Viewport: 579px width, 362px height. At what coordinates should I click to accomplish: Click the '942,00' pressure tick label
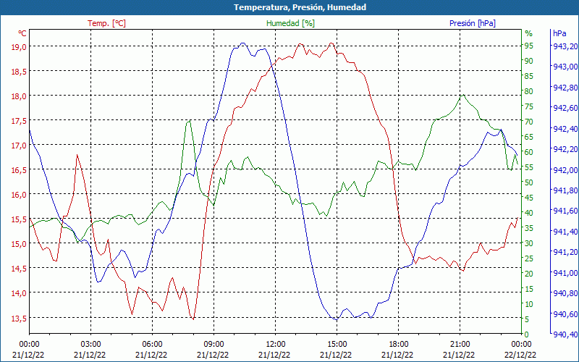tap(565, 170)
